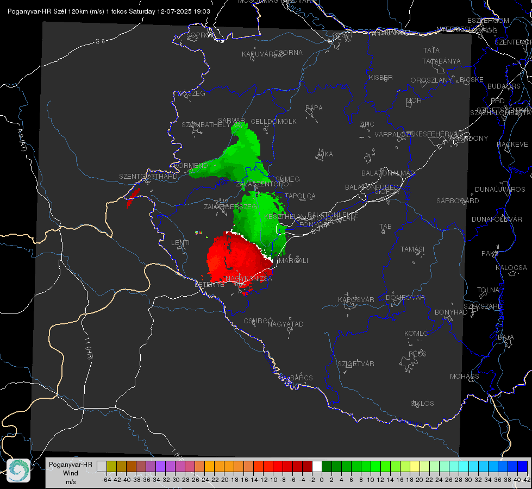Select the TOLNA label

[x=488, y=290]
